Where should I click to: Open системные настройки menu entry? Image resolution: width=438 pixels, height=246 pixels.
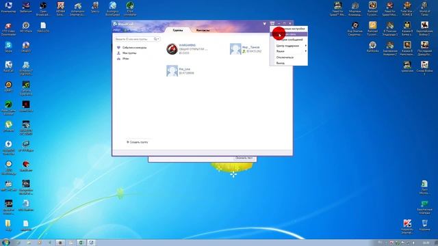(289, 29)
